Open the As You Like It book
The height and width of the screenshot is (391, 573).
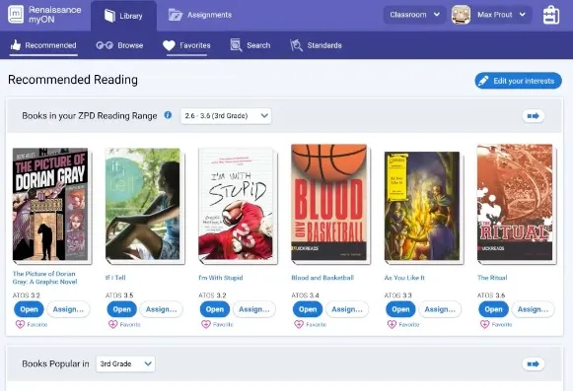point(400,309)
